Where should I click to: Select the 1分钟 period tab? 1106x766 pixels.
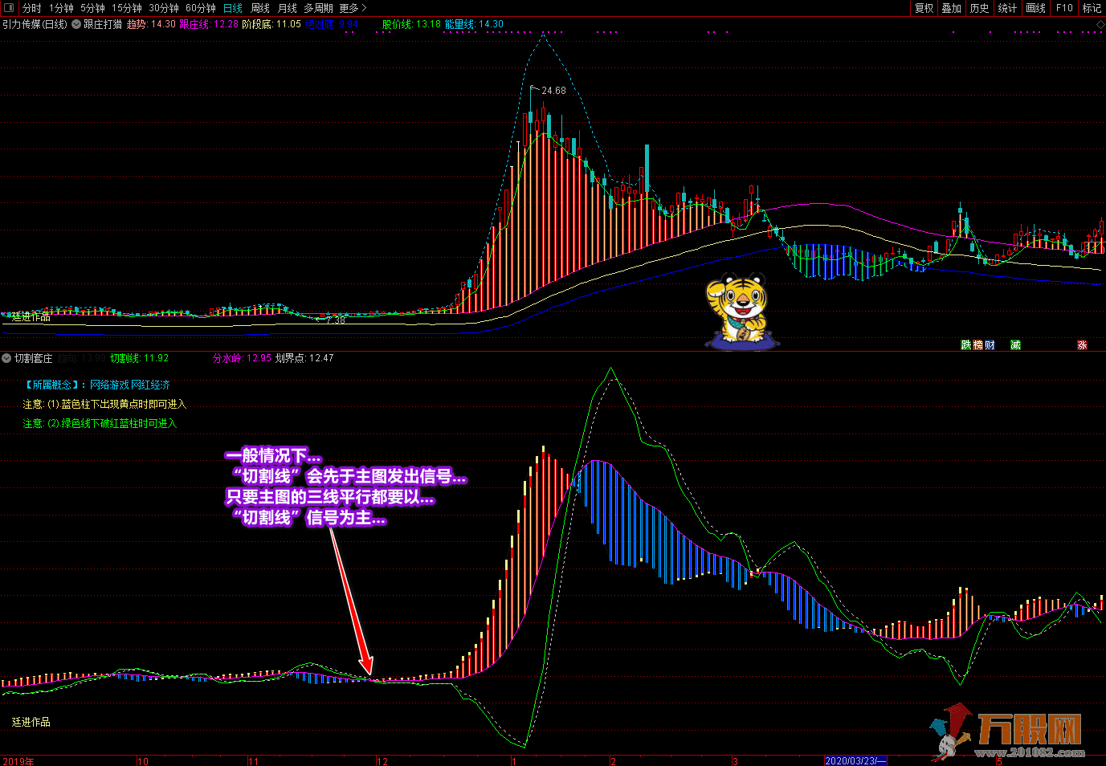tap(61, 8)
